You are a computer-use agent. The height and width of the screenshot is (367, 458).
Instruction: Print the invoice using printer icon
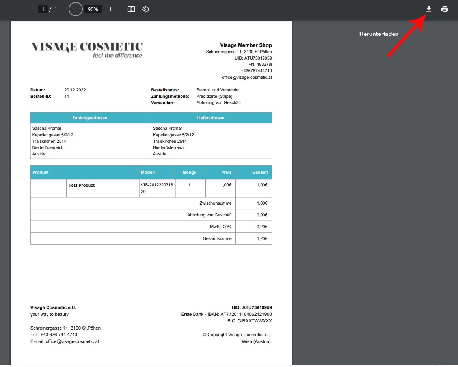tap(445, 9)
